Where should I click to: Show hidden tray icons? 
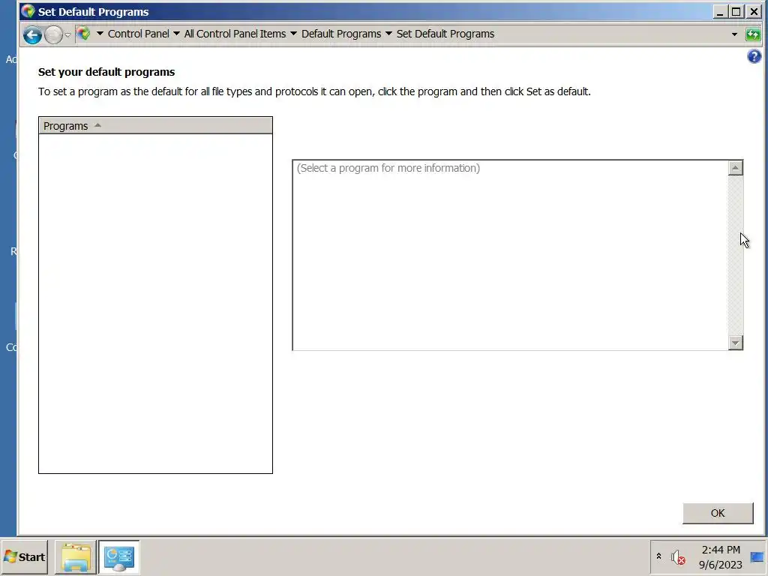coord(658,556)
